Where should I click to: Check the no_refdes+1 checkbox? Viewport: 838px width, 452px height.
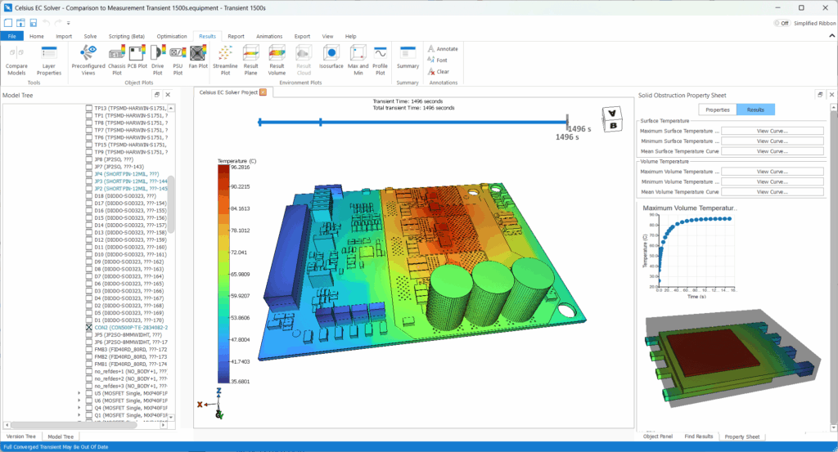[x=89, y=371]
